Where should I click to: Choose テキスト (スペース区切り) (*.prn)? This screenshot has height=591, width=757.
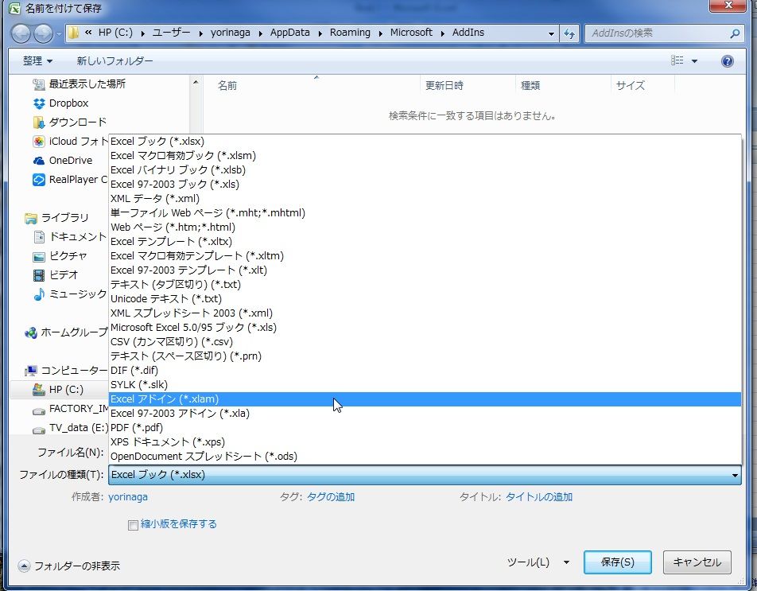point(425,356)
